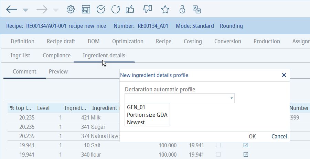Click the % top l... column header
This screenshot has width=310, height=159.
21,108
